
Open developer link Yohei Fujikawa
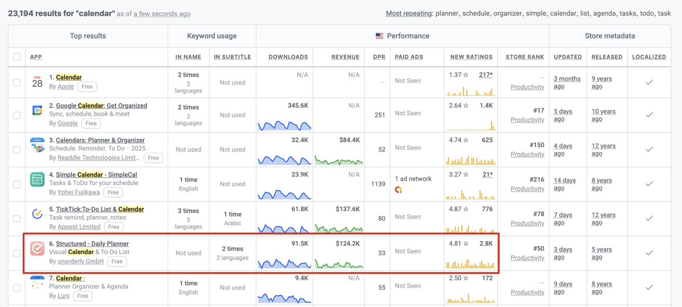coord(80,192)
